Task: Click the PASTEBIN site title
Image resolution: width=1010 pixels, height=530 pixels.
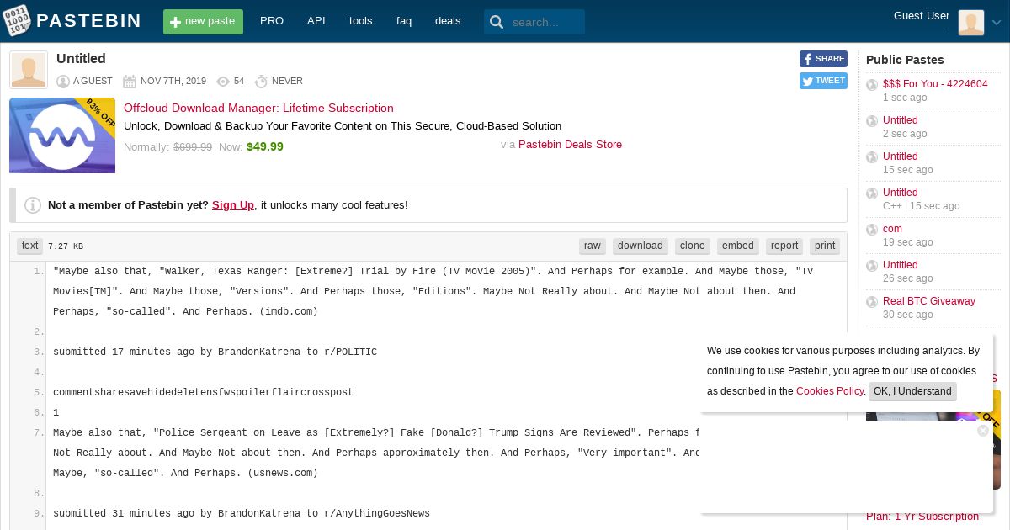Action: pyautogui.click(x=89, y=21)
